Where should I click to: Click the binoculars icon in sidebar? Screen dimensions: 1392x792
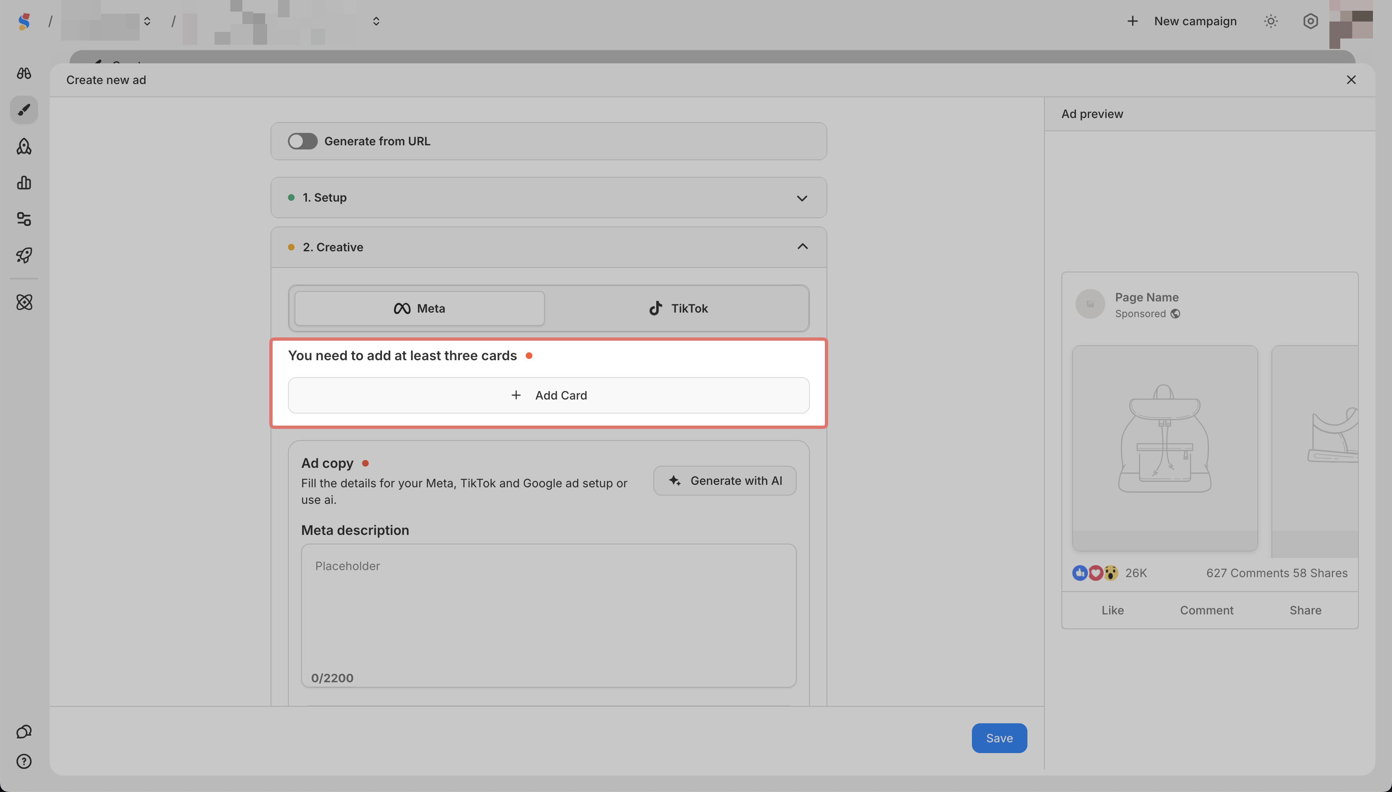[24, 73]
